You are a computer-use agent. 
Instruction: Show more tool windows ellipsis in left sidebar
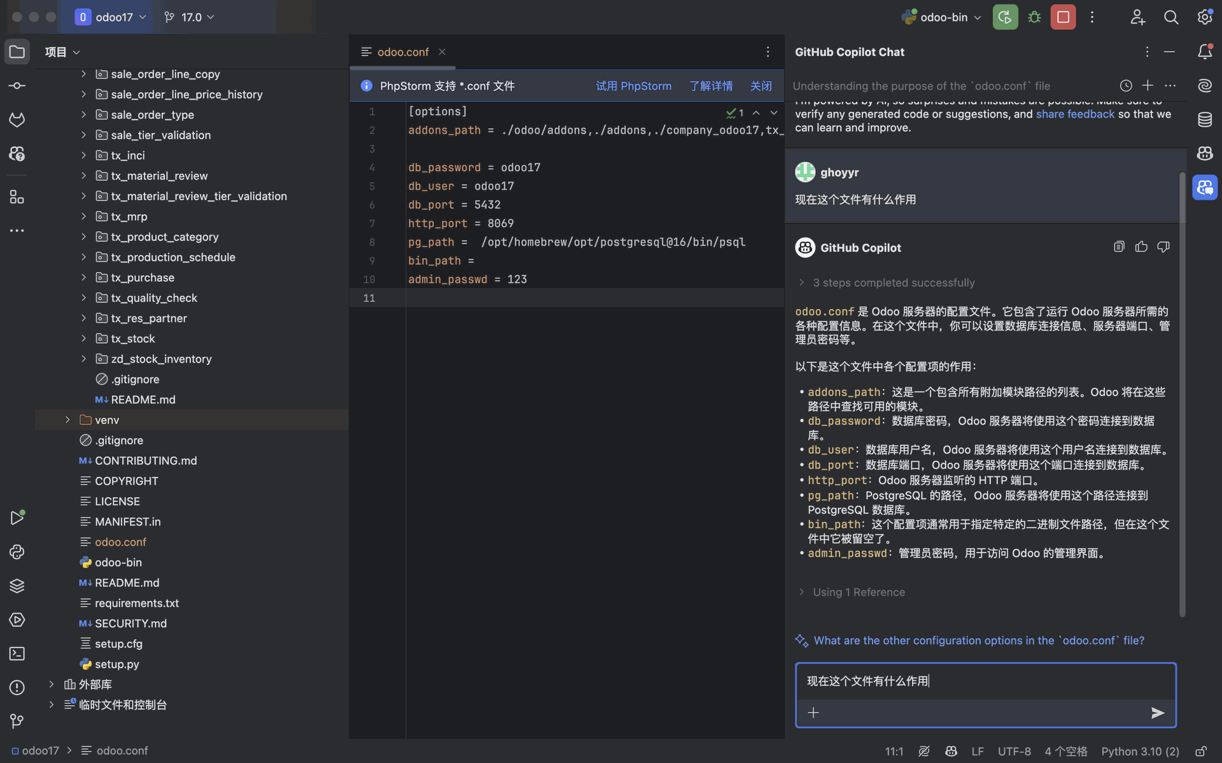click(x=17, y=231)
